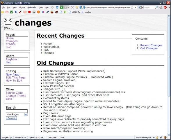This screenshot has height=140, width=171.
Task: Follow the Home link under Pages
Action: 10,38
